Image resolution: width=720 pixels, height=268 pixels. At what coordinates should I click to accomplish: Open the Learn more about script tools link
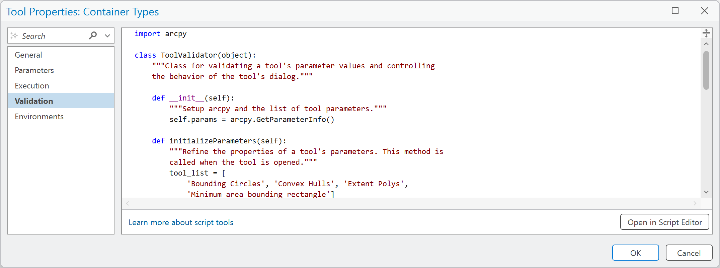181,222
